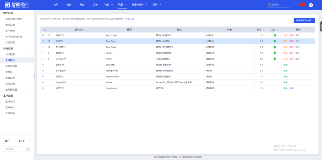
Task: Click 配置 for the EpayAlipay row
Action: [297, 47]
